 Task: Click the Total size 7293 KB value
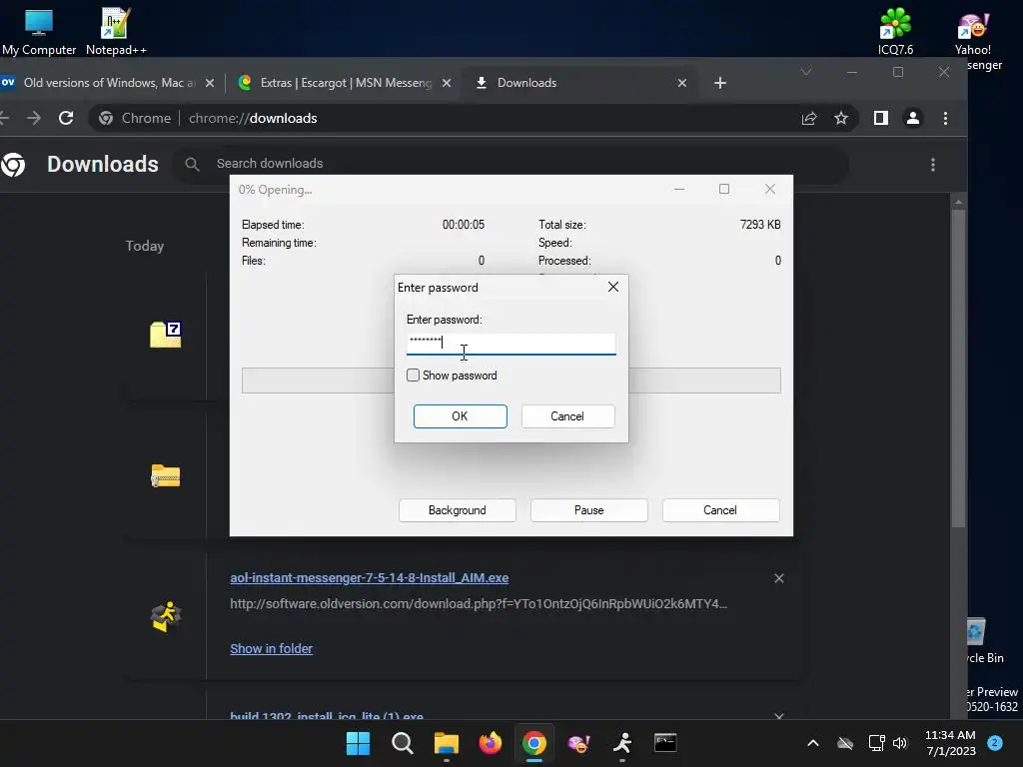(x=760, y=225)
